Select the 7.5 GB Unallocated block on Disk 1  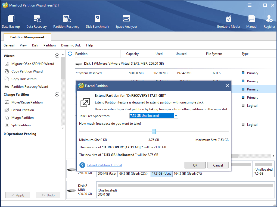[x=264, y=169]
